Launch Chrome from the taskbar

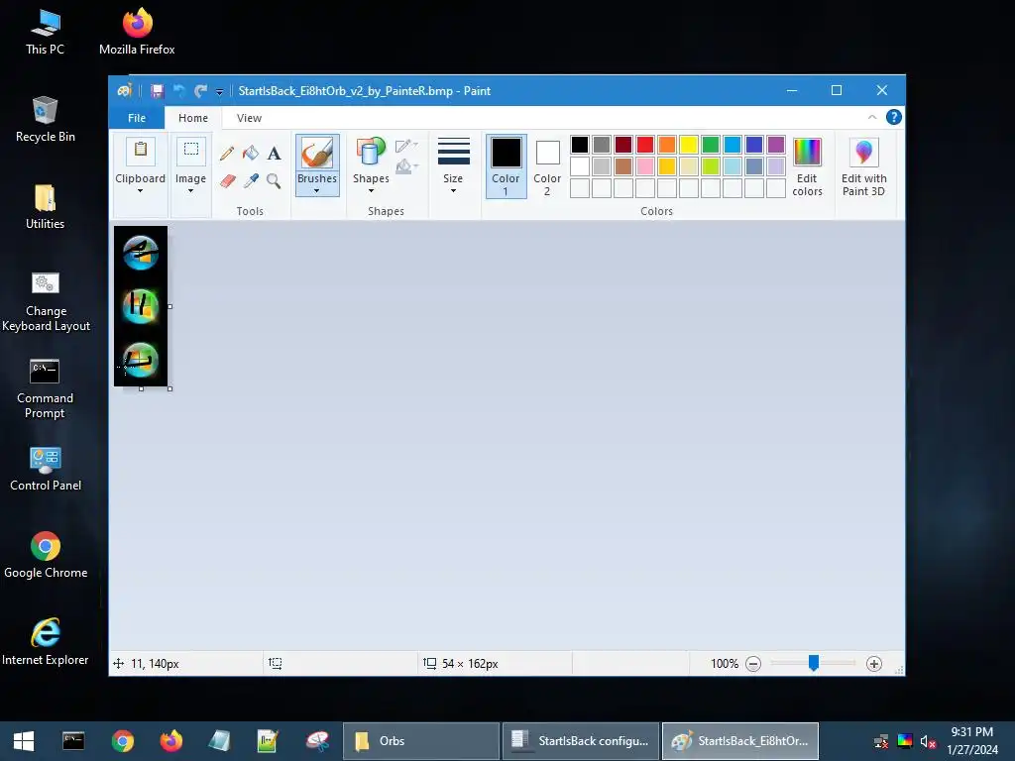pyautogui.click(x=122, y=741)
